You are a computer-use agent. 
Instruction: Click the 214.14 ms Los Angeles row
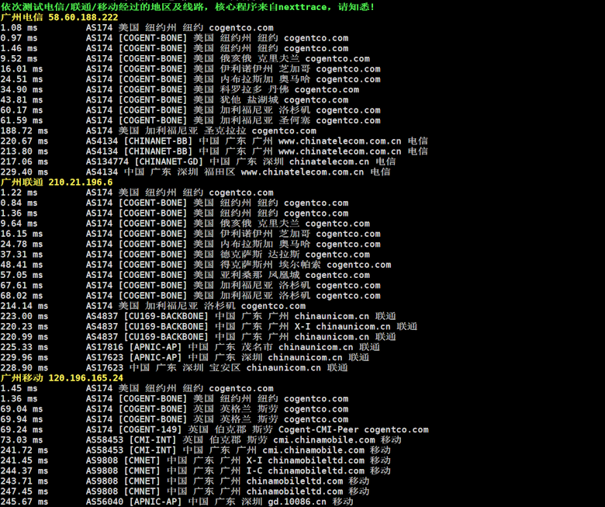click(153, 306)
